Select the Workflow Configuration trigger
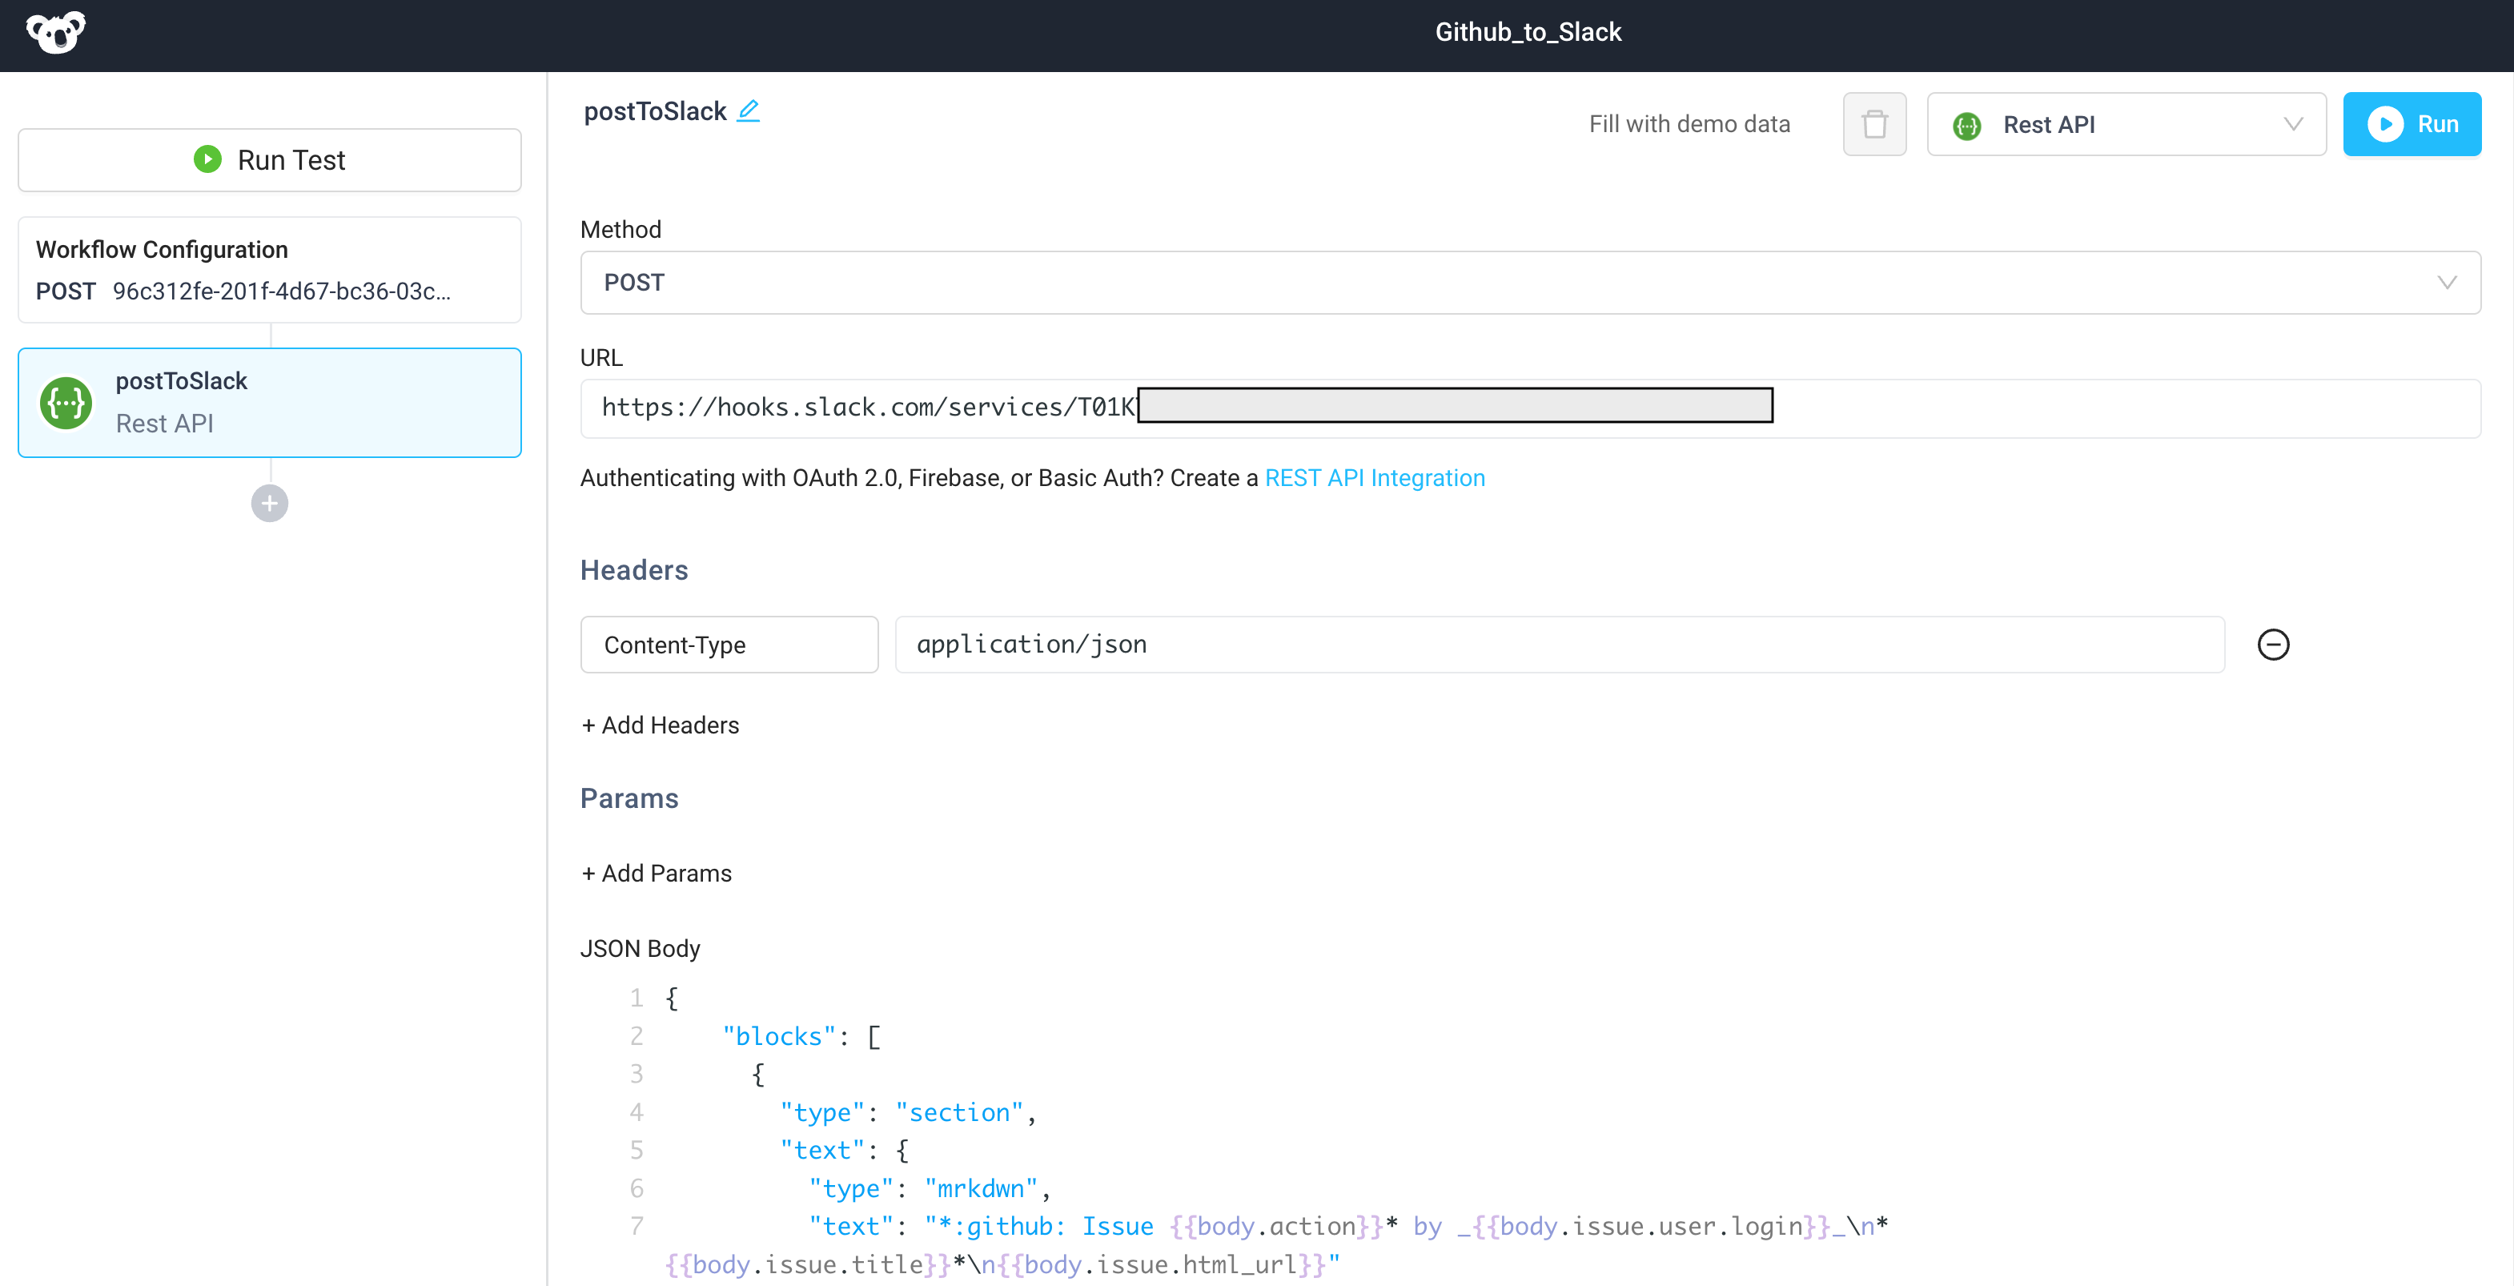The image size is (2514, 1286). pos(268,271)
